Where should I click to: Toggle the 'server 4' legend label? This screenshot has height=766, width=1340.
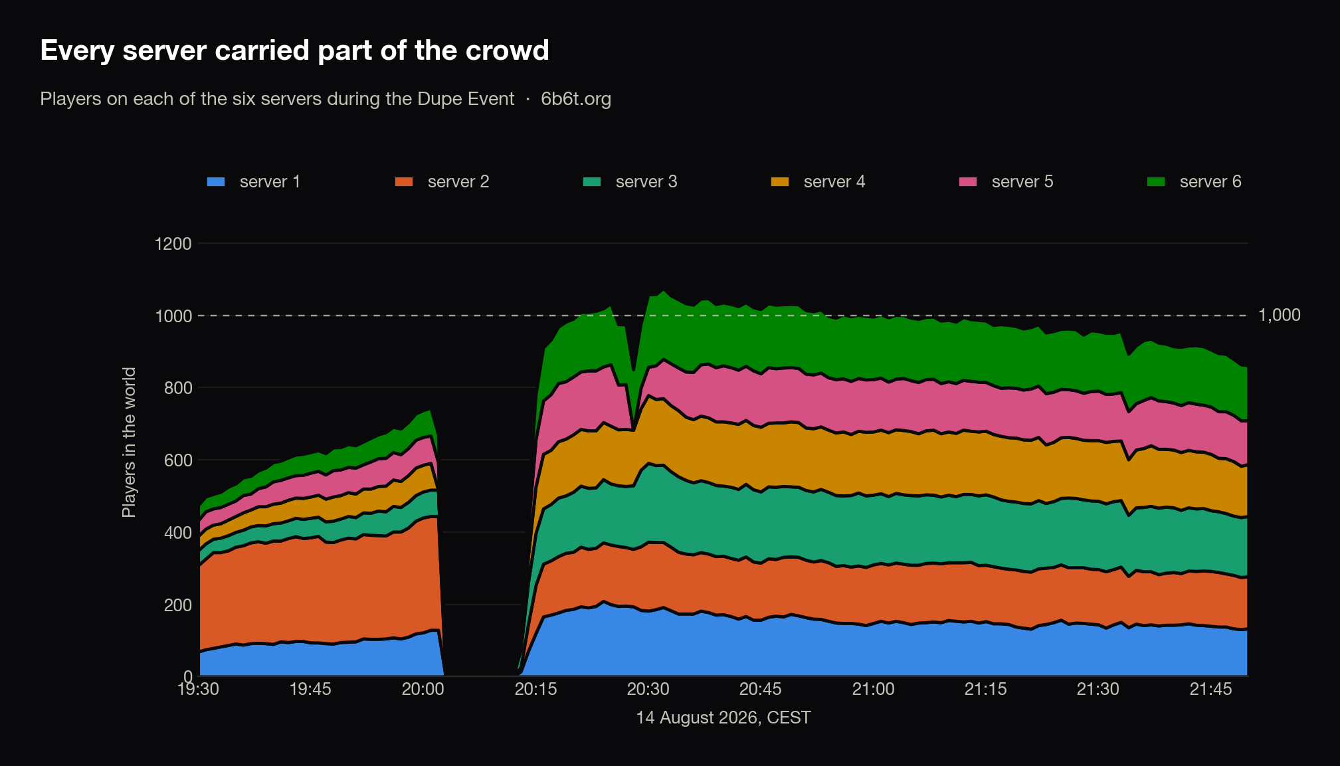[834, 181]
